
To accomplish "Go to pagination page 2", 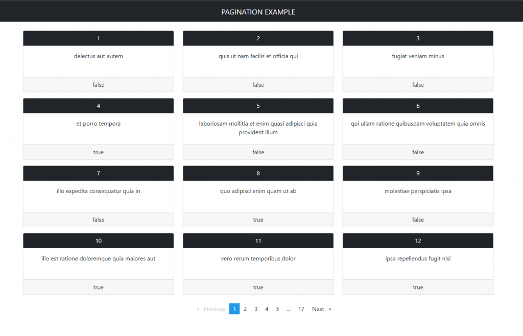I will (245, 309).
